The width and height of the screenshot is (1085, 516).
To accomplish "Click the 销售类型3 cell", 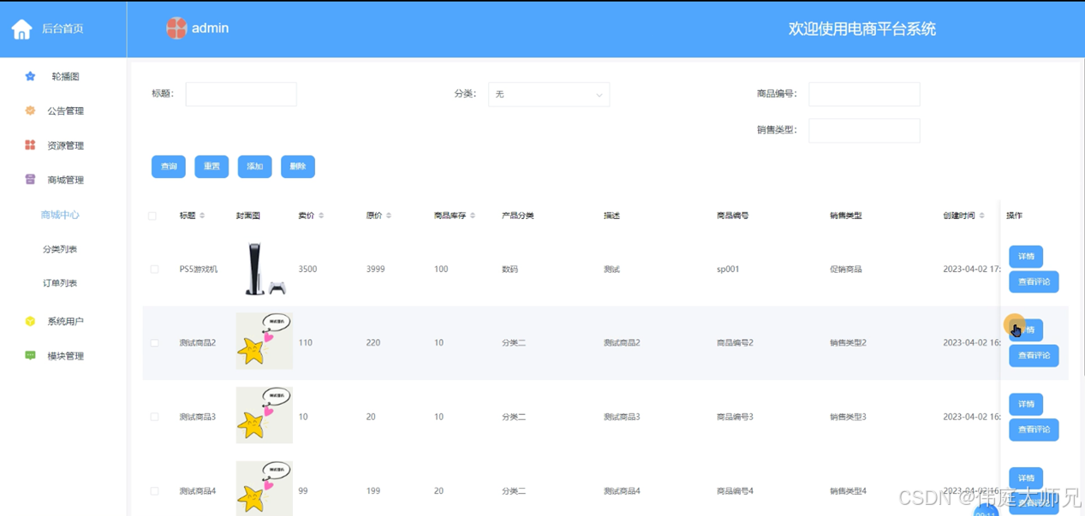I will coord(848,417).
